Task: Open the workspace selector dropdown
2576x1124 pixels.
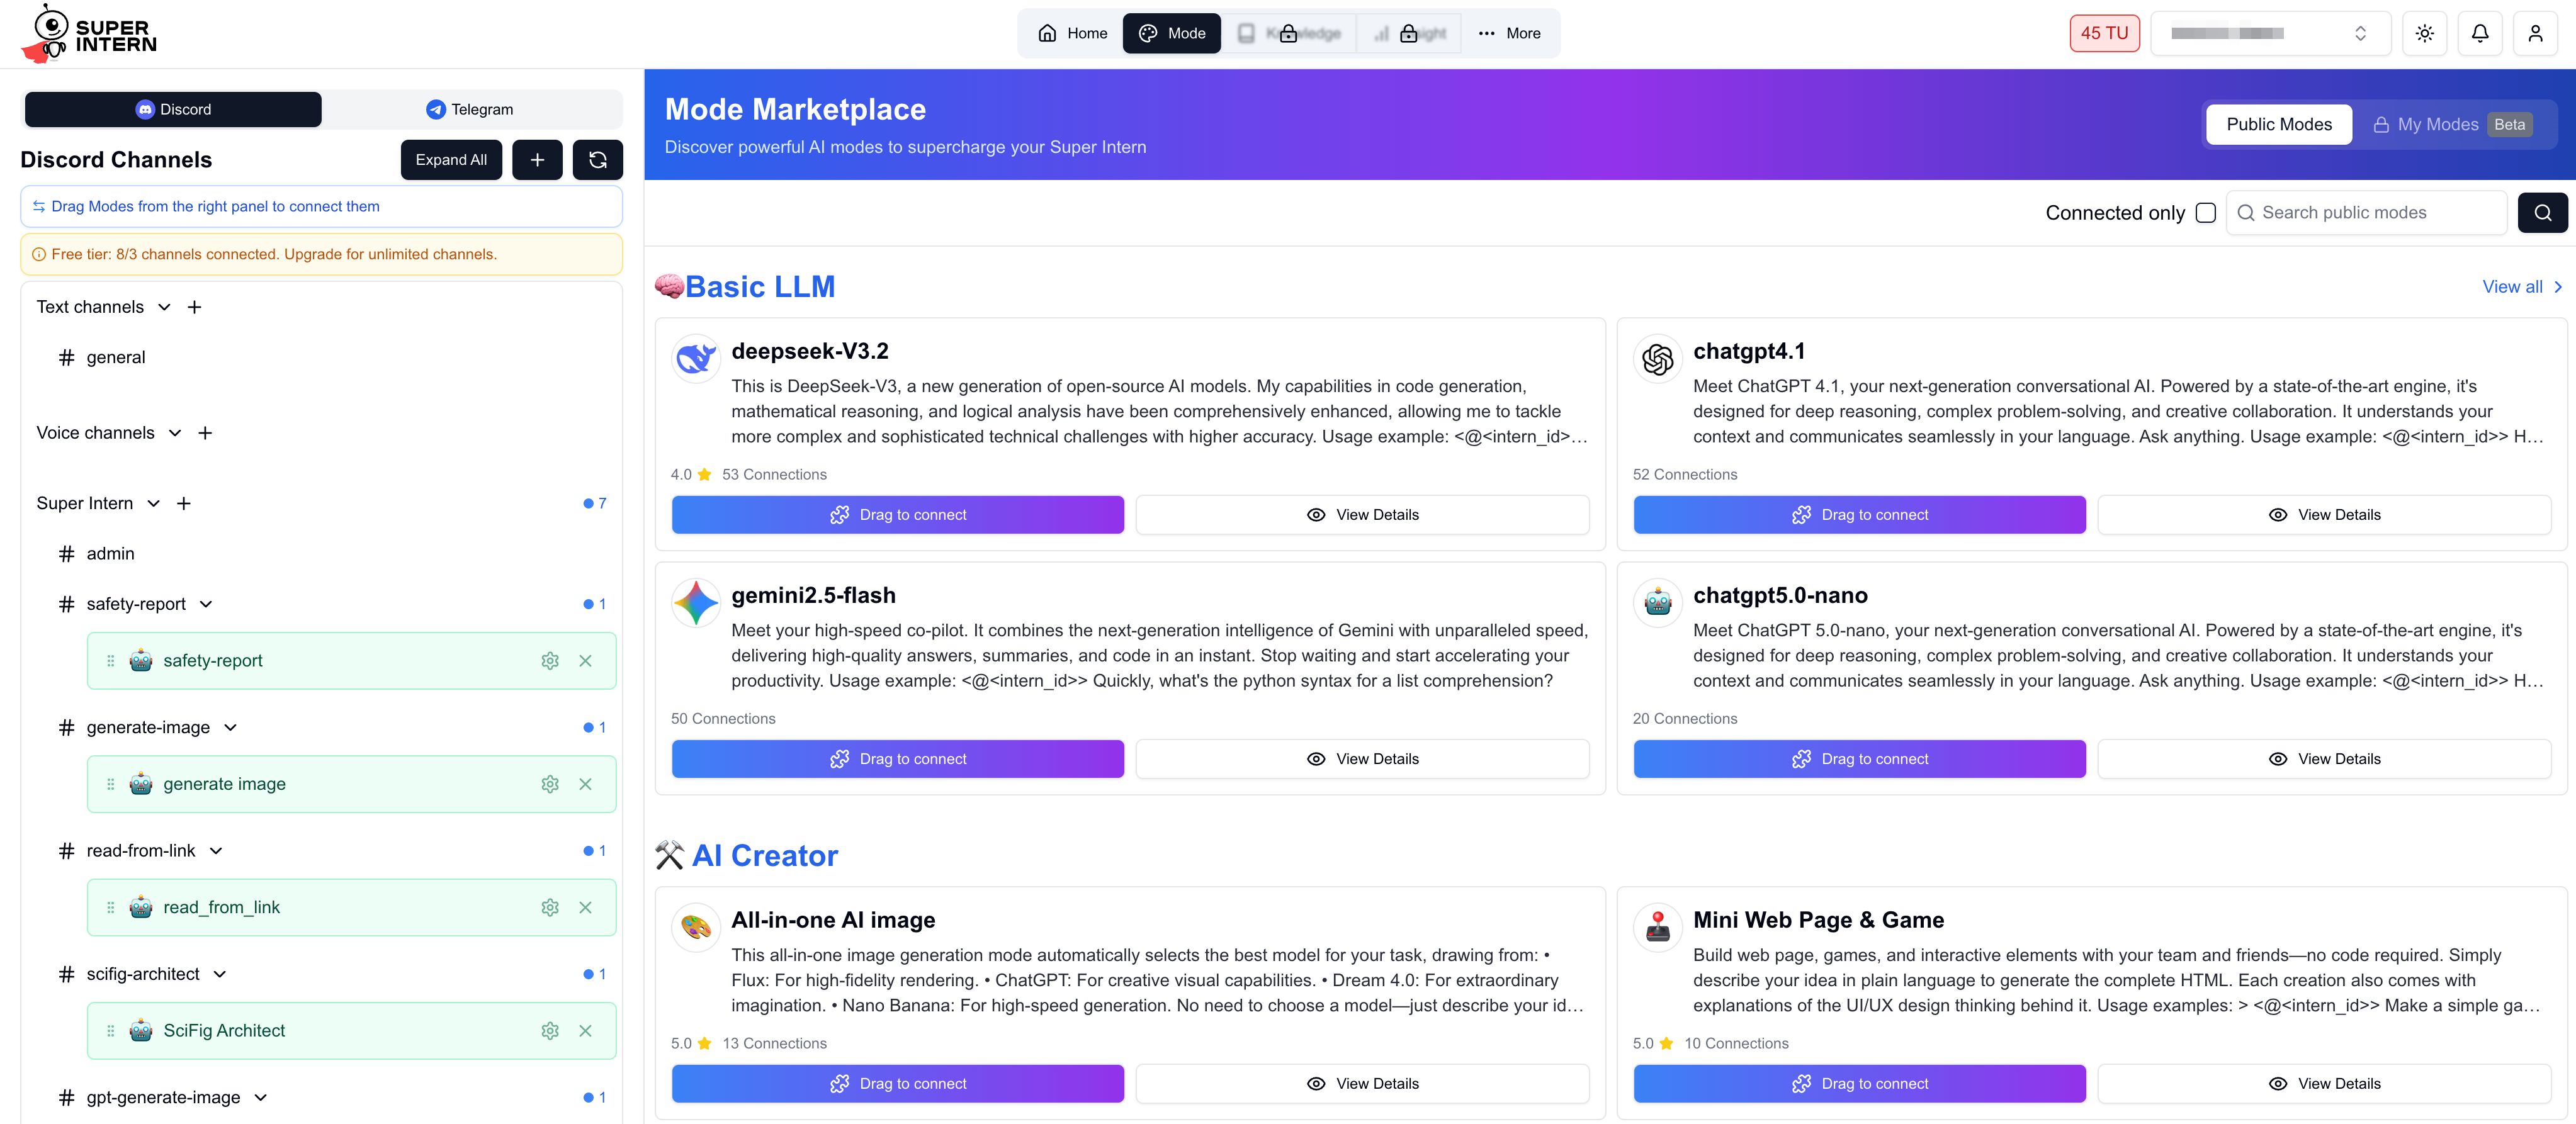Action: coord(2270,33)
